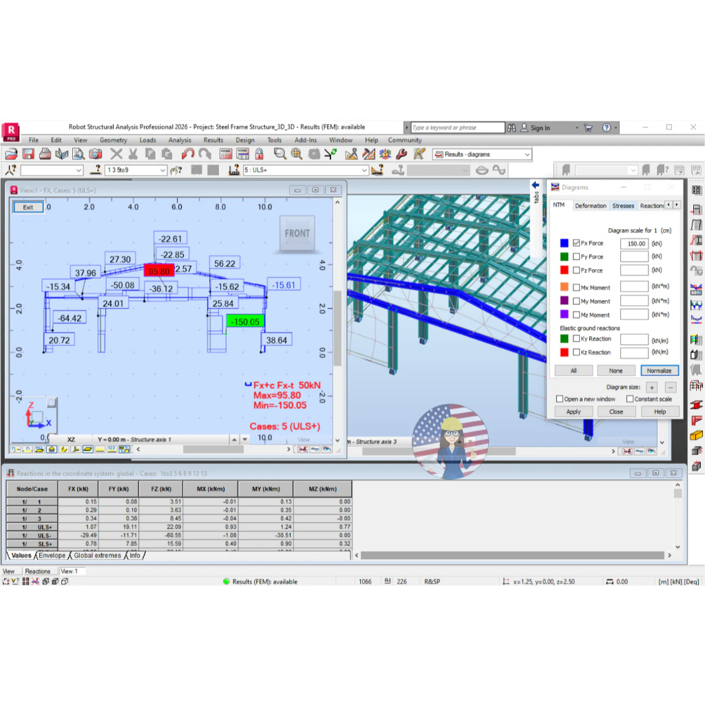This screenshot has height=705, width=705.
Task: Enable the Constant scale checkbox
Action: (x=630, y=399)
